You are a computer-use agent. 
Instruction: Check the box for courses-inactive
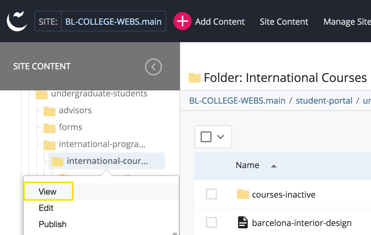pyautogui.click(x=211, y=194)
